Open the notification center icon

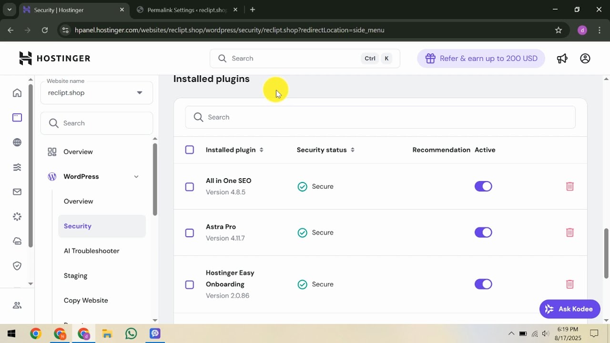tap(594, 333)
